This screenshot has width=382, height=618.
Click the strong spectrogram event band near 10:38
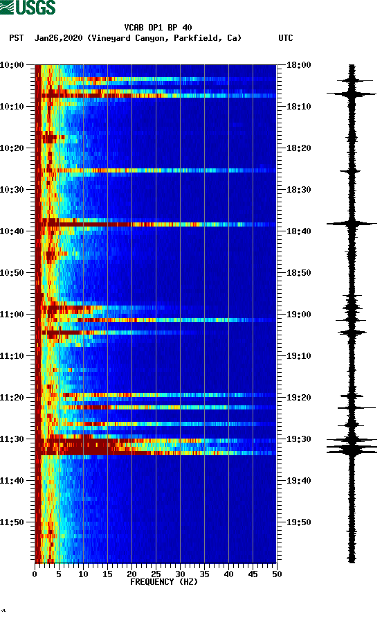(x=156, y=224)
